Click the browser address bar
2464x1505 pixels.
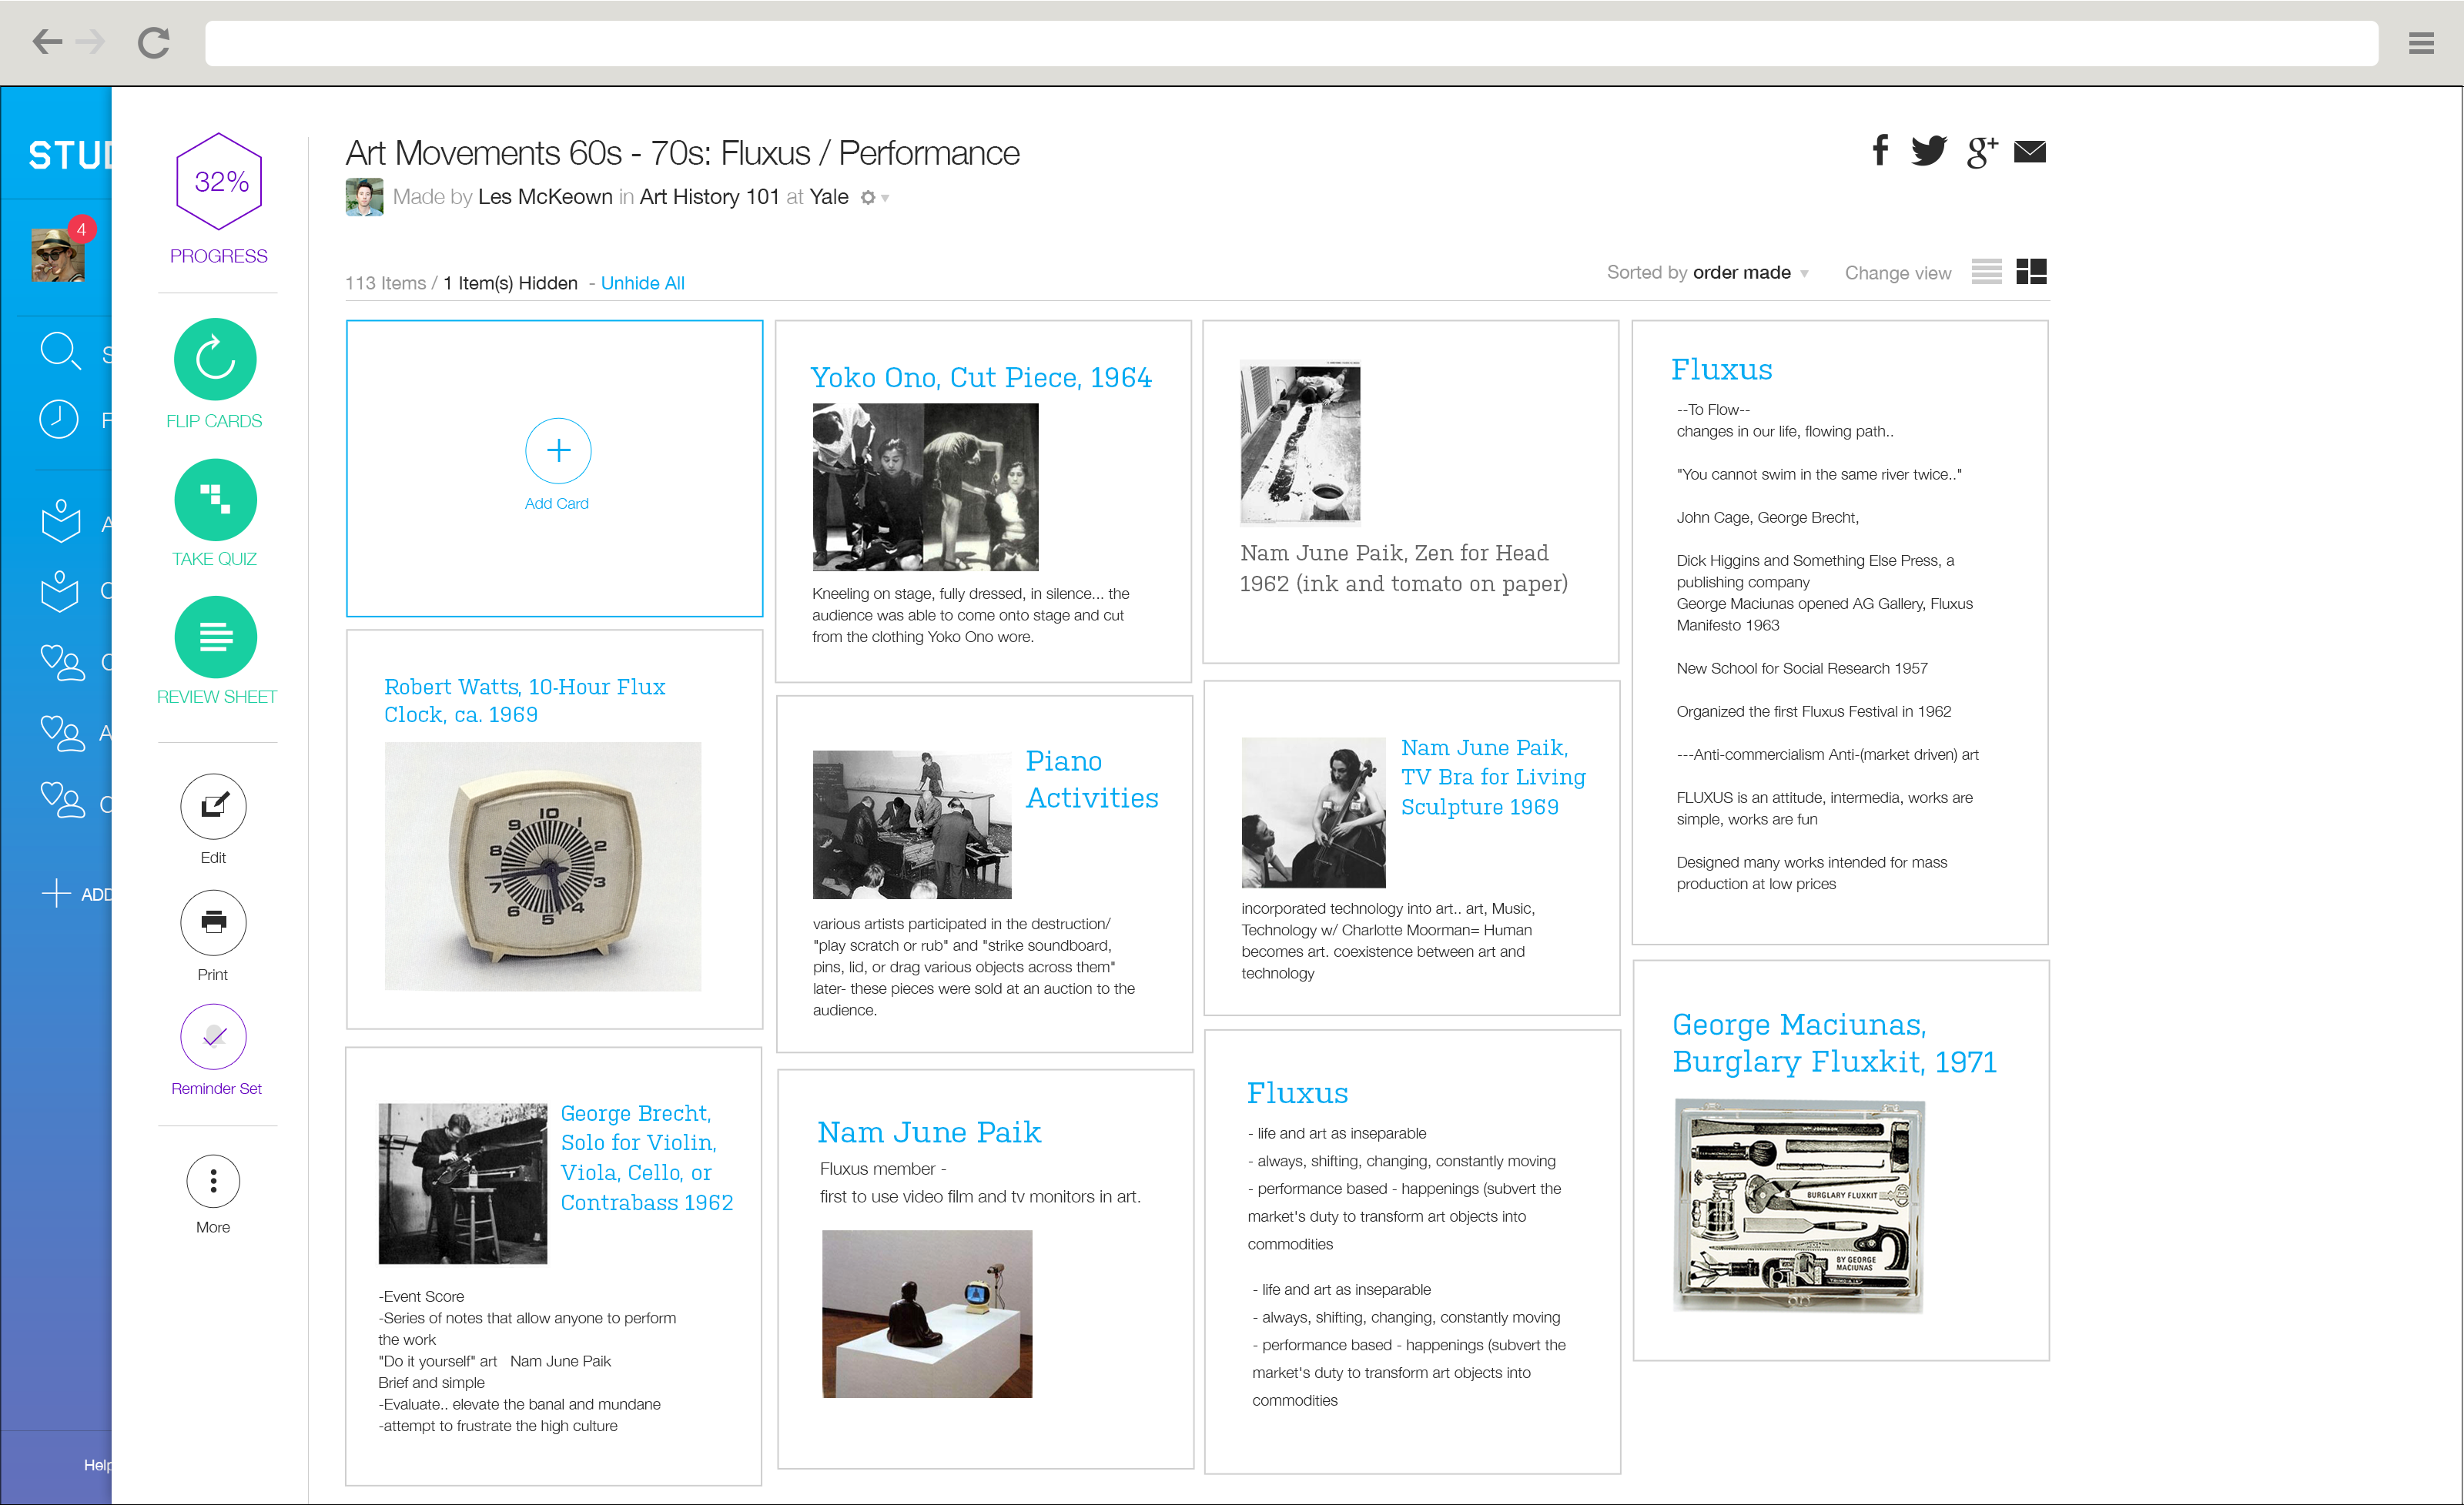click(1291, 43)
